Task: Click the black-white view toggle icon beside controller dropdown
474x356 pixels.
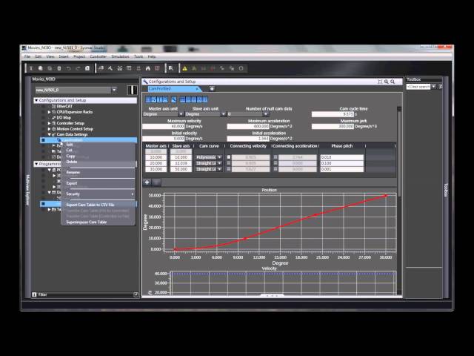Action: pos(132,90)
